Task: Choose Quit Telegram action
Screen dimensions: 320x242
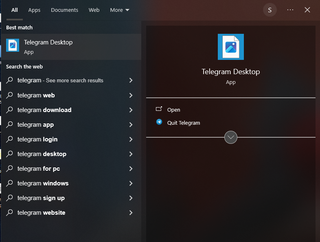Action: point(184,123)
